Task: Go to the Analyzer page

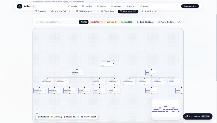Action: (x=116, y=6)
